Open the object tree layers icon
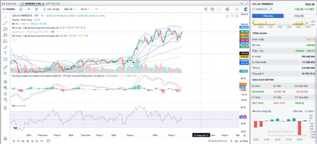The height and width of the screenshot is (144, 317). click(5, 138)
